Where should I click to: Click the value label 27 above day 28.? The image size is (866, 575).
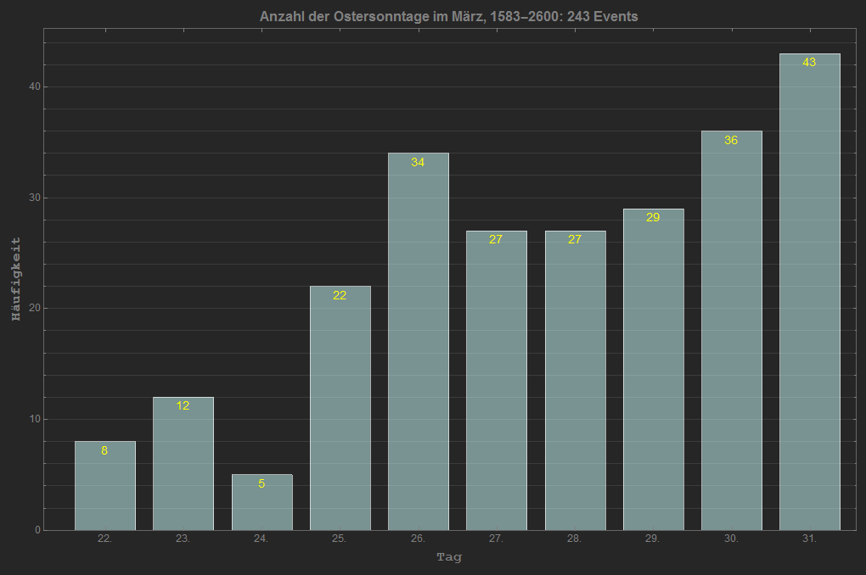pyautogui.click(x=575, y=239)
